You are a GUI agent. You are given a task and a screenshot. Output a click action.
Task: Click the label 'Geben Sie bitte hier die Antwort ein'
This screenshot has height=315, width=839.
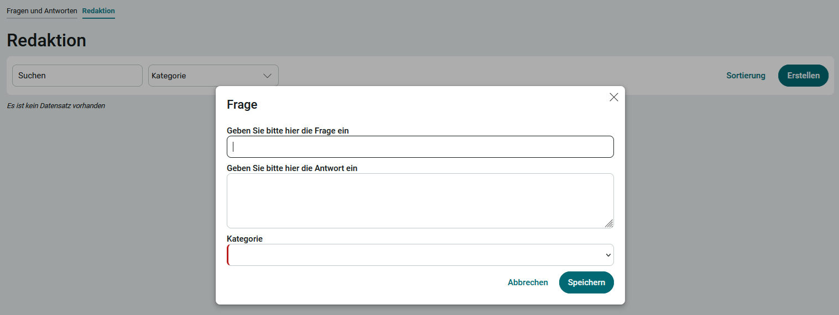point(292,168)
